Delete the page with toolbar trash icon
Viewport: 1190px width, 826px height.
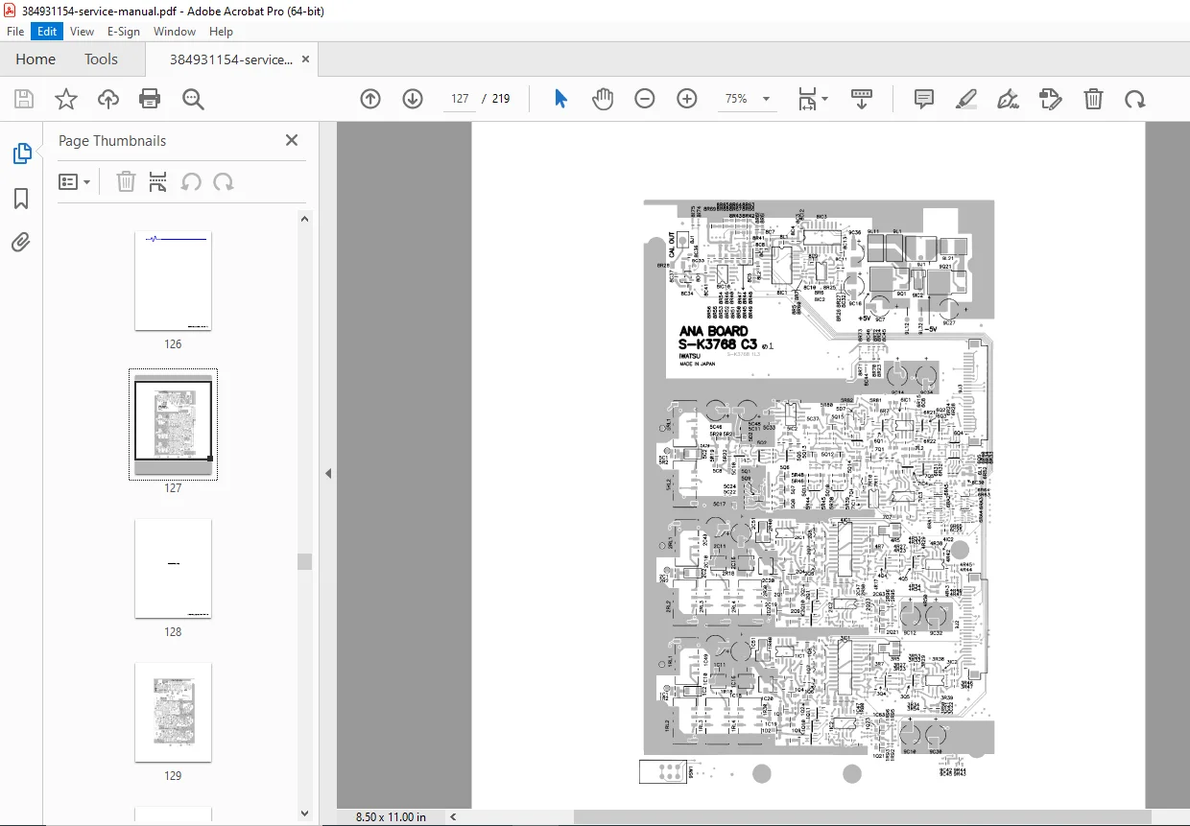[1093, 99]
